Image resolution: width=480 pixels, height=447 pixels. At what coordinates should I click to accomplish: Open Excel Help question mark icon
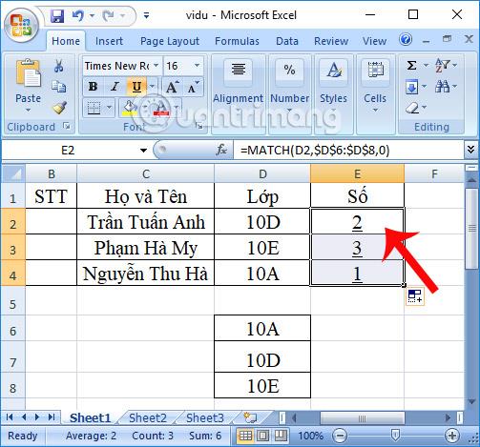[406, 40]
